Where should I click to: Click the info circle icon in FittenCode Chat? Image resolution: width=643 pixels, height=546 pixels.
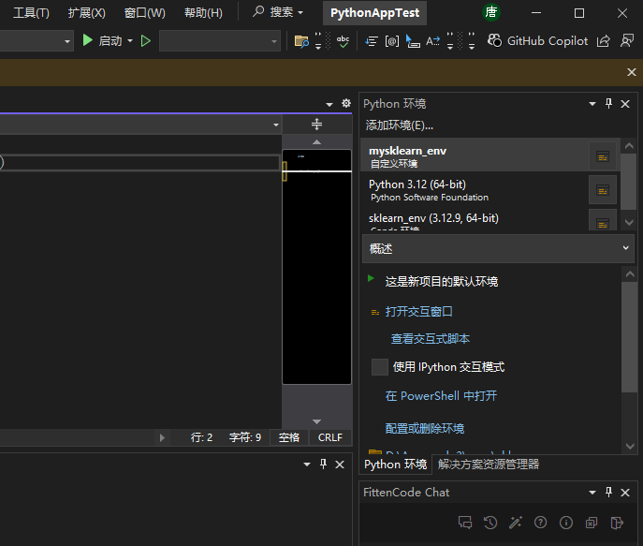click(x=566, y=523)
